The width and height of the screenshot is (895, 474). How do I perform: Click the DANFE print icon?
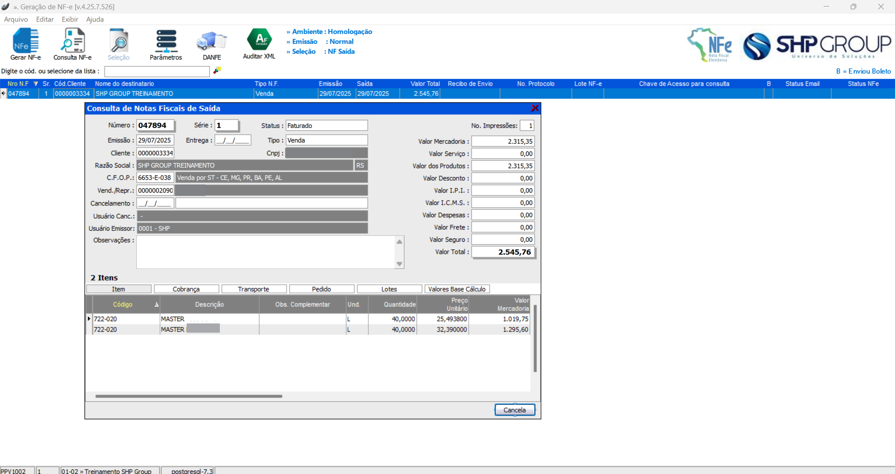212,44
